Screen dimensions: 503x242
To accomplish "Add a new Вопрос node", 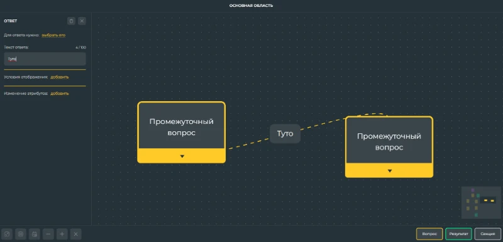I will coord(429,234).
